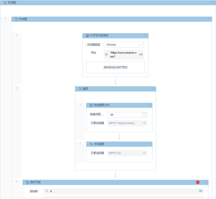
Task: Click the fx expression icon beside the Amazon URL
Action: point(106,54)
